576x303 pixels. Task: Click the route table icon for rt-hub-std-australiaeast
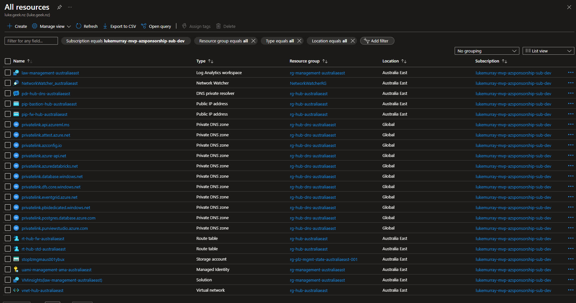pyautogui.click(x=16, y=249)
